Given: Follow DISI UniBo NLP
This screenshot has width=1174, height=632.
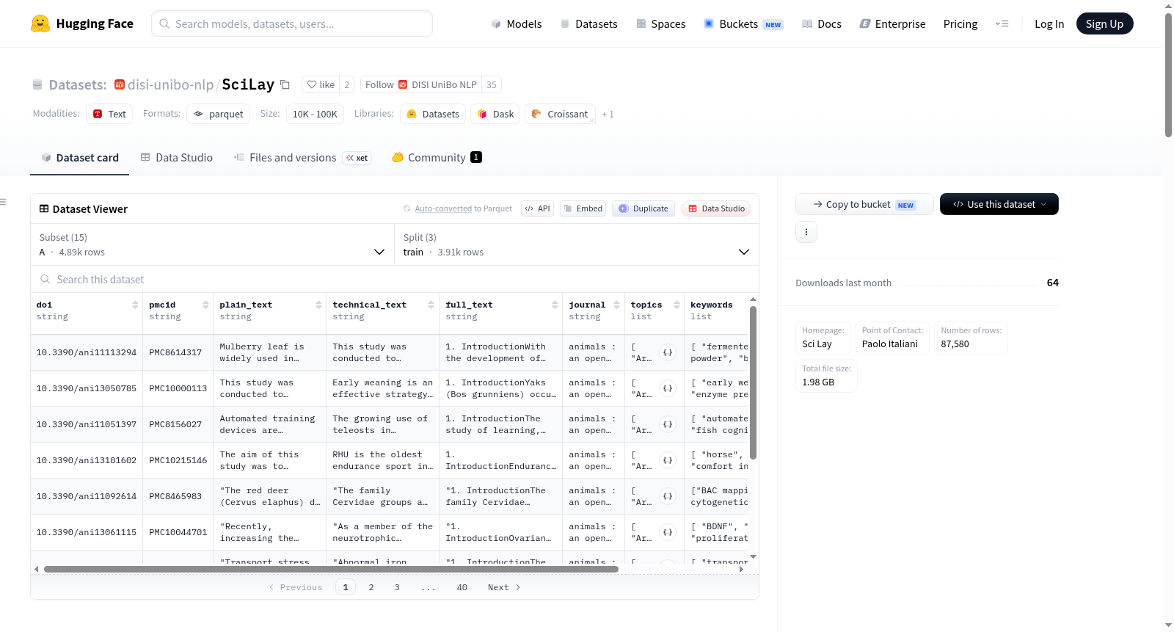Looking at the screenshot, I should pyautogui.click(x=421, y=84).
